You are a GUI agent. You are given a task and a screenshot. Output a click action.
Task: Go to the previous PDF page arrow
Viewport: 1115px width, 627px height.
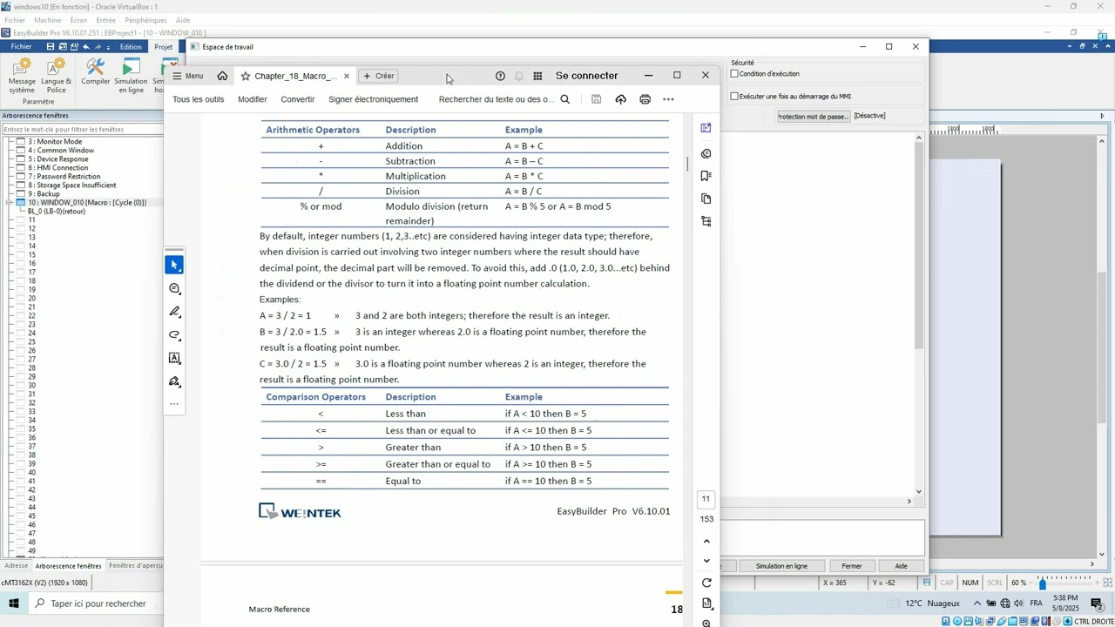pos(706,541)
